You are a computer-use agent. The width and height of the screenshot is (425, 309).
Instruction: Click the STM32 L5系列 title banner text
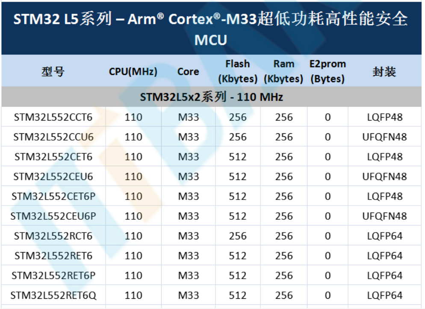click(211, 29)
